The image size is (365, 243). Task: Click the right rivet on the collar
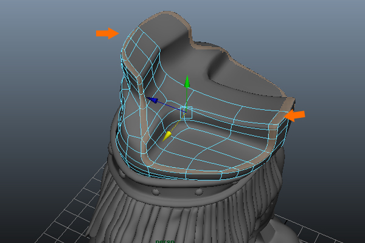(x=198, y=193)
